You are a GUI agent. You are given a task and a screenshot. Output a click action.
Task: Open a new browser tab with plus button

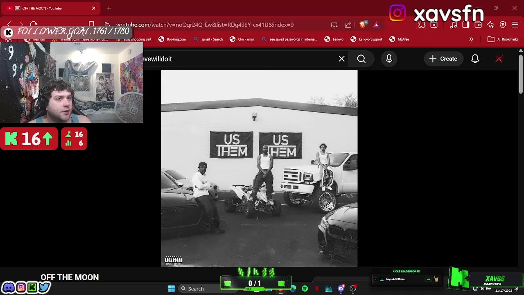pos(109,8)
